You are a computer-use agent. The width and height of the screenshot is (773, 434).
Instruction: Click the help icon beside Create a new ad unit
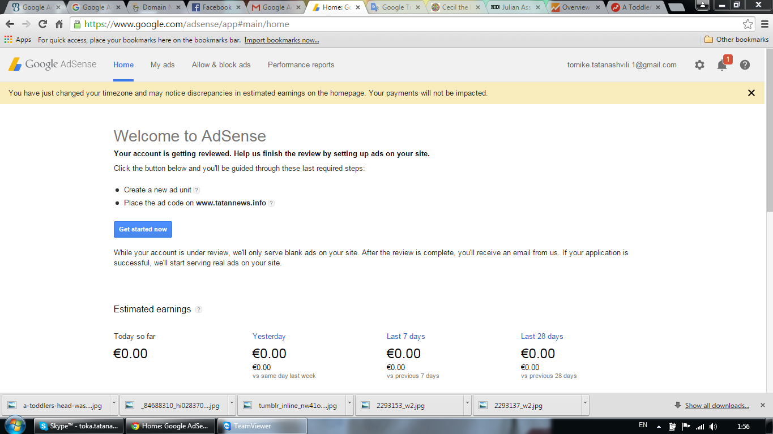tap(197, 190)
